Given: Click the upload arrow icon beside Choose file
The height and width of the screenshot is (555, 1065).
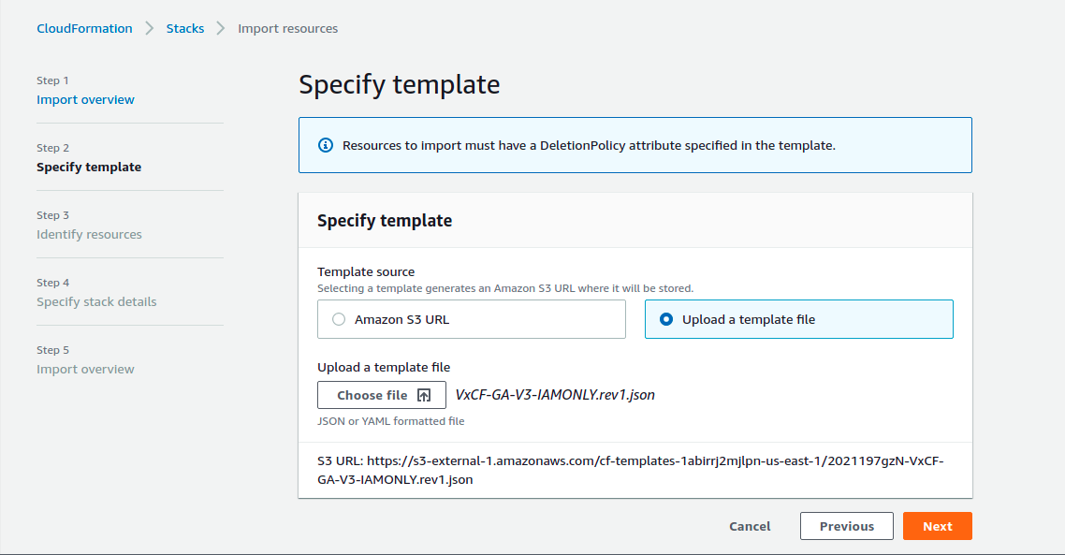Looking at the screenshot, I should pyautogui.click(x=424, y=395).
